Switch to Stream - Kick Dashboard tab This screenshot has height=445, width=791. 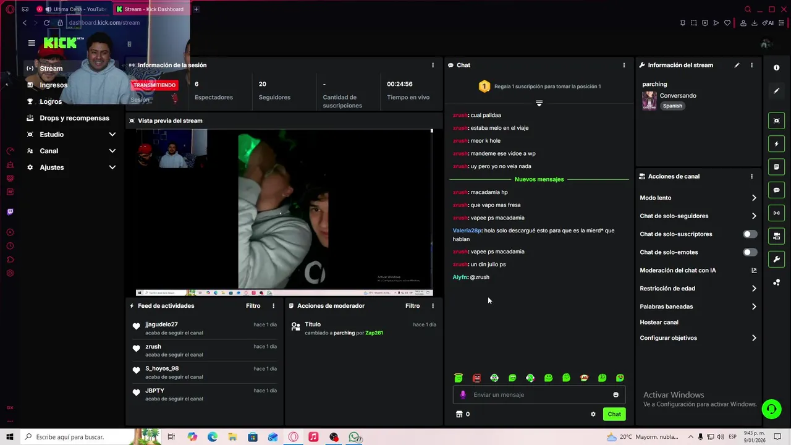click(x=151, y=9)
